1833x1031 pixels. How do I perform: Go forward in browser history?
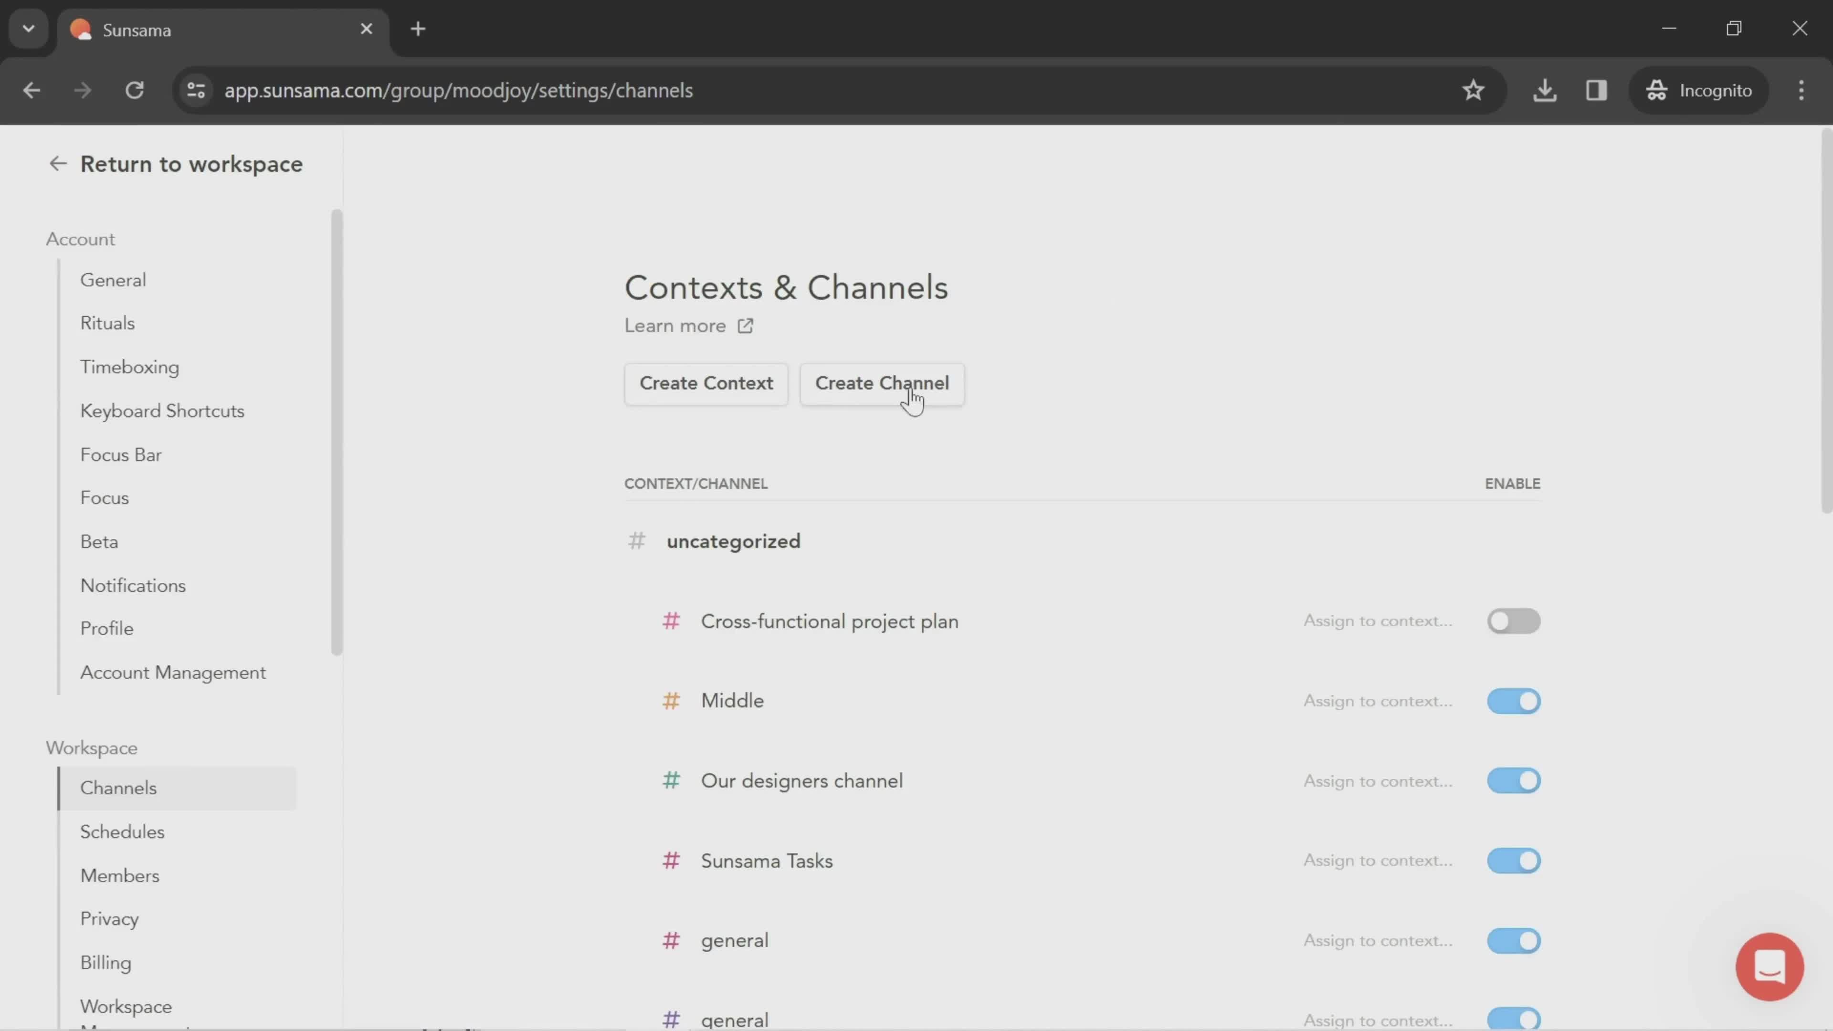[83, 90]
